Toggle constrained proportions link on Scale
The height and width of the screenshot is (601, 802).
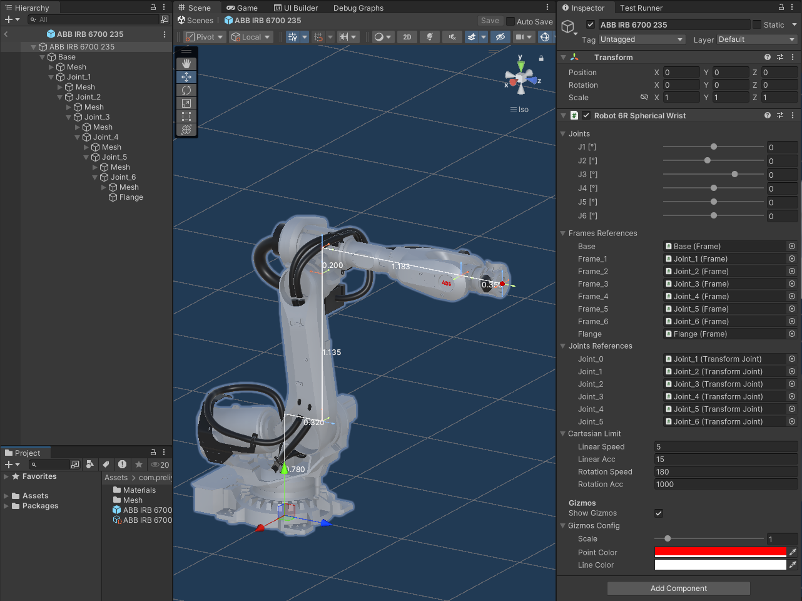click(x=644, y=97)
